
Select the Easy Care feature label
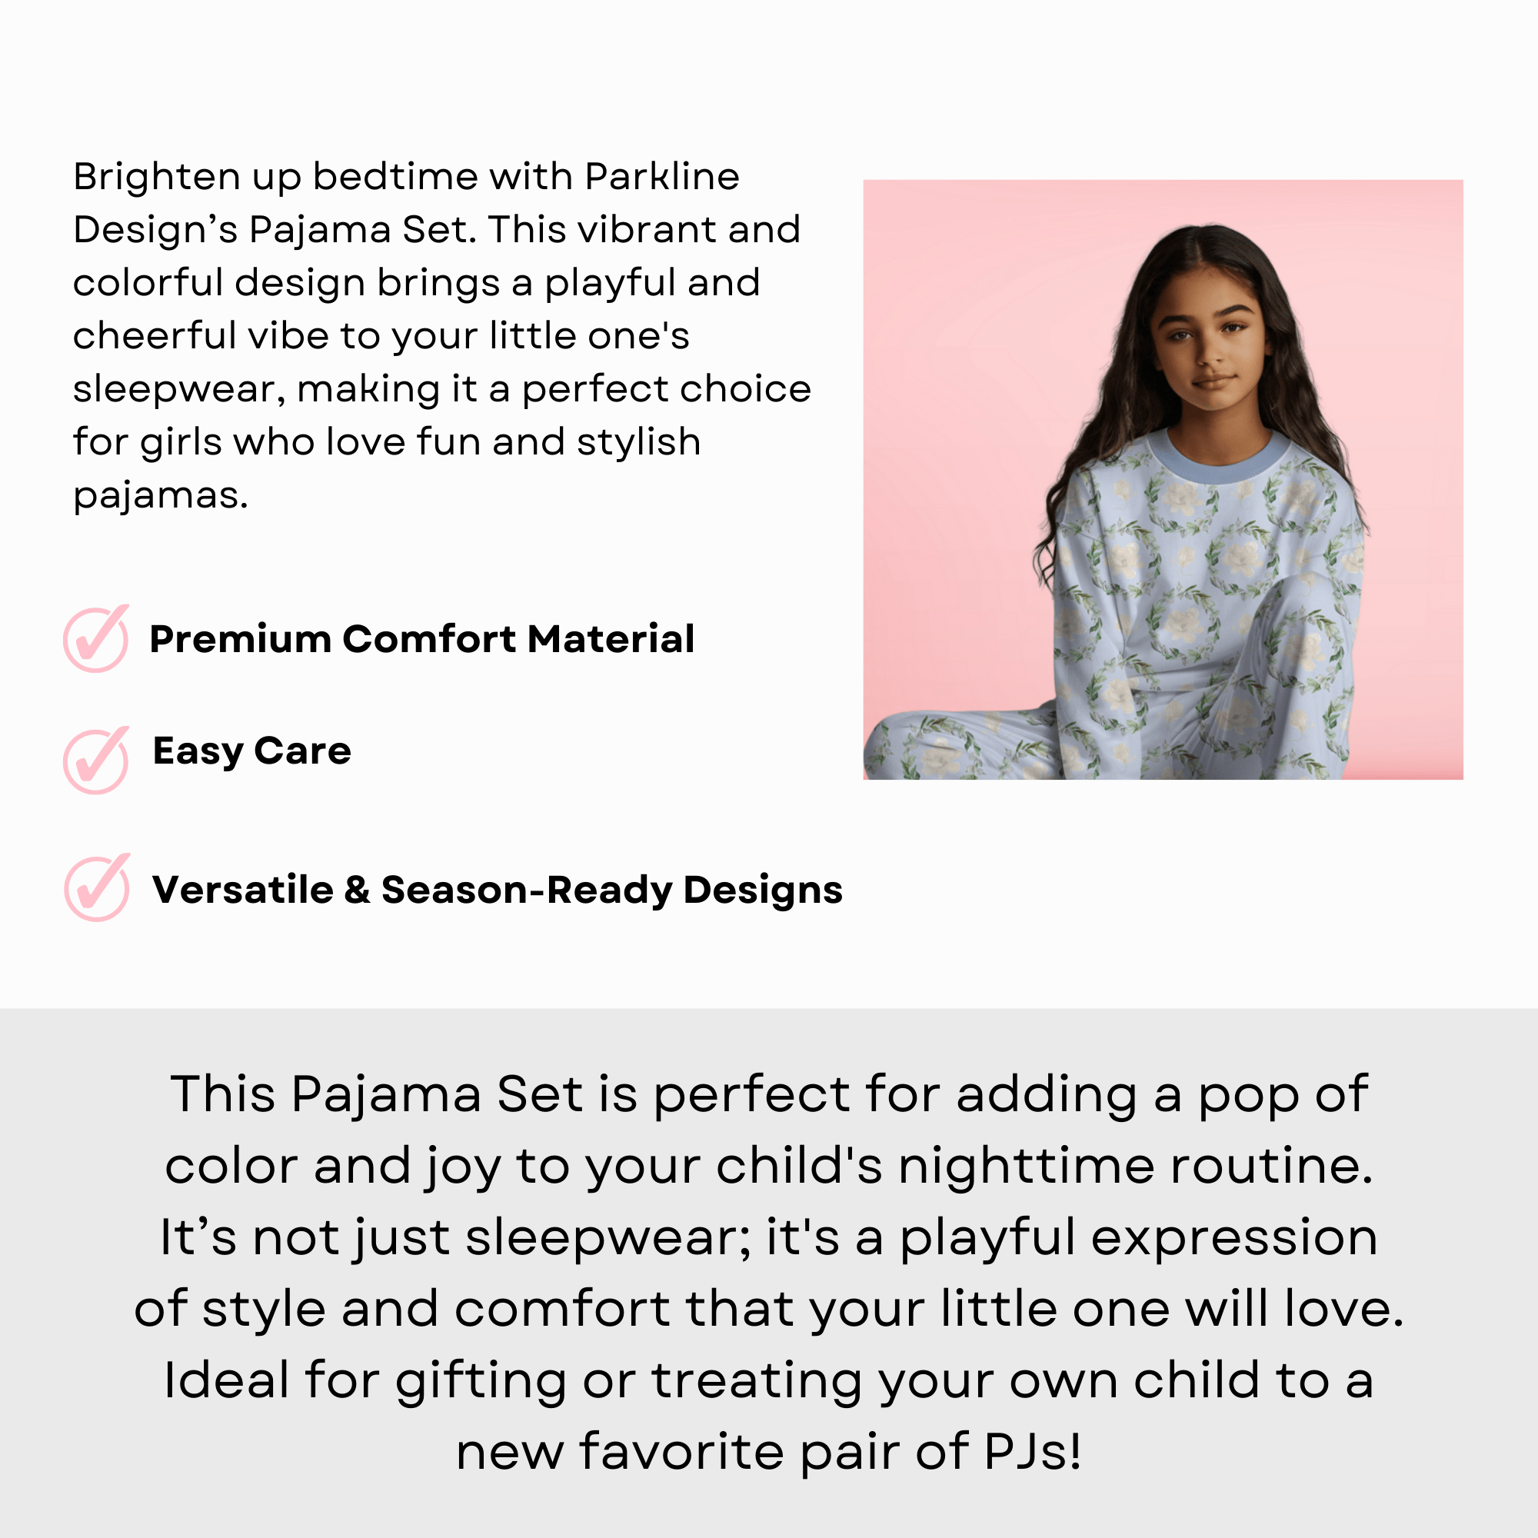pyautogui.click(x=251, y=751)
